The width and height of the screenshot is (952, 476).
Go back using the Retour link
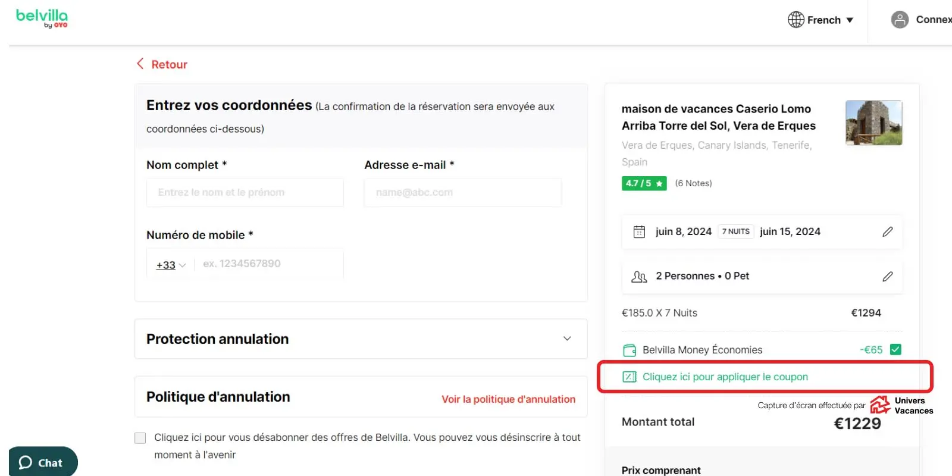point(162,64)
